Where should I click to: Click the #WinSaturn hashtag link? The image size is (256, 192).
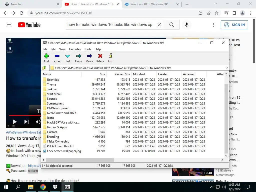click(x=14, y=132)
